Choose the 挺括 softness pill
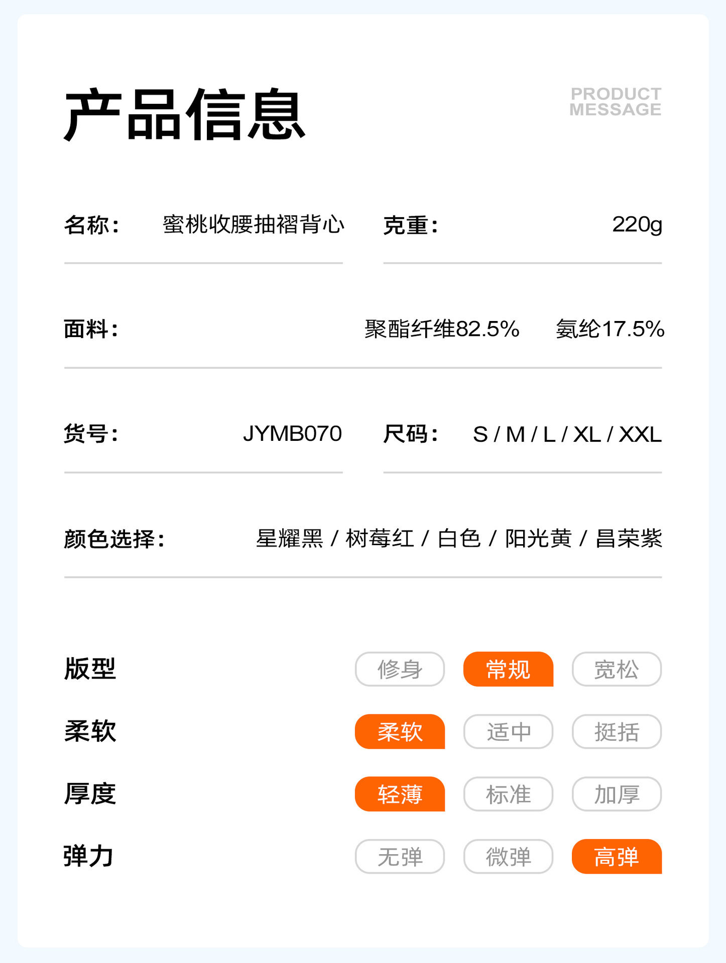The image size is (726, 963). click(617, 732)
